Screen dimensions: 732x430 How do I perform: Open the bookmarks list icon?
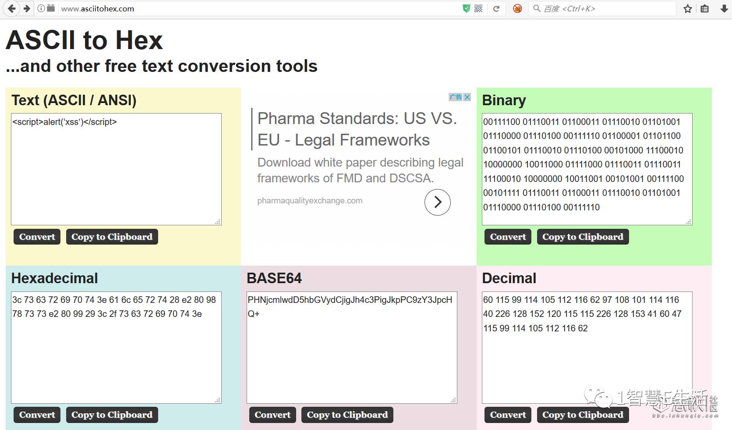tap(704, 9)
